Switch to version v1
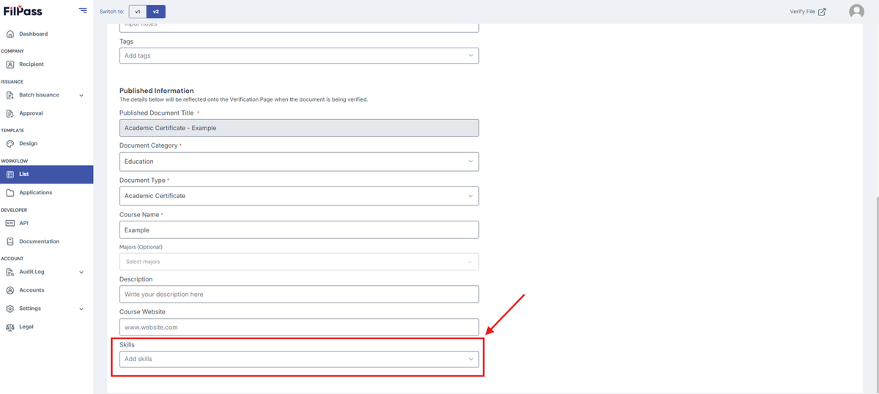The height and width of the screenshot is (394, 879). (x=138, y=12)
